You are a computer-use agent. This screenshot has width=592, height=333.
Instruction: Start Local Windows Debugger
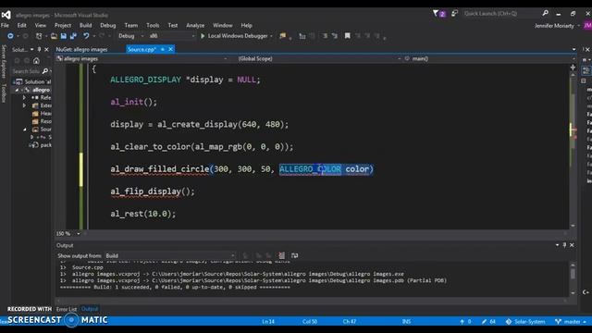[234, 36]
